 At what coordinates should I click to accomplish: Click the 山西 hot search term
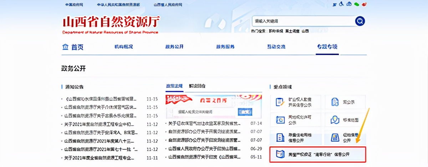coord(305,31)
